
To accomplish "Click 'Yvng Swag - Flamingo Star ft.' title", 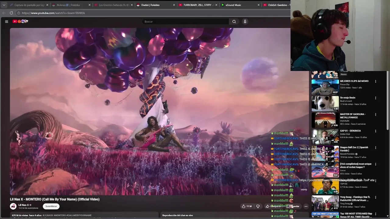I will click(x=355, y=199).
